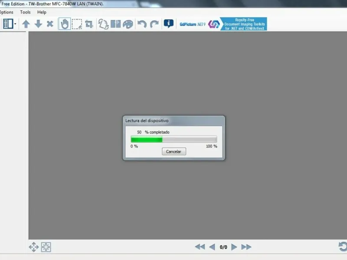Undo the last action

click(142, 24)
